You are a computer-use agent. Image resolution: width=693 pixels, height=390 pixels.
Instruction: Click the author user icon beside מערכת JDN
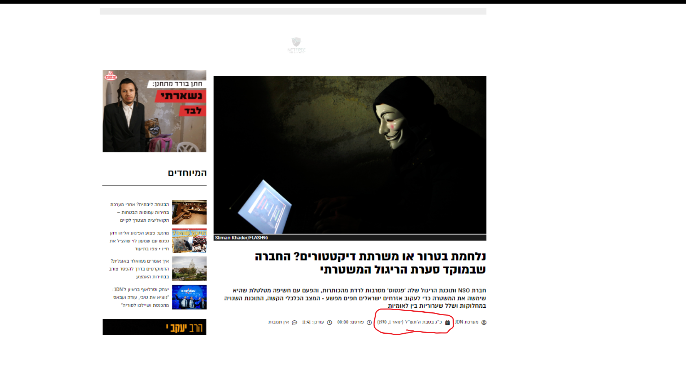coord(484,322)
